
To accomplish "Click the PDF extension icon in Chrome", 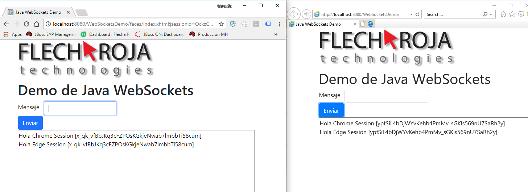I will coord(256,24).
